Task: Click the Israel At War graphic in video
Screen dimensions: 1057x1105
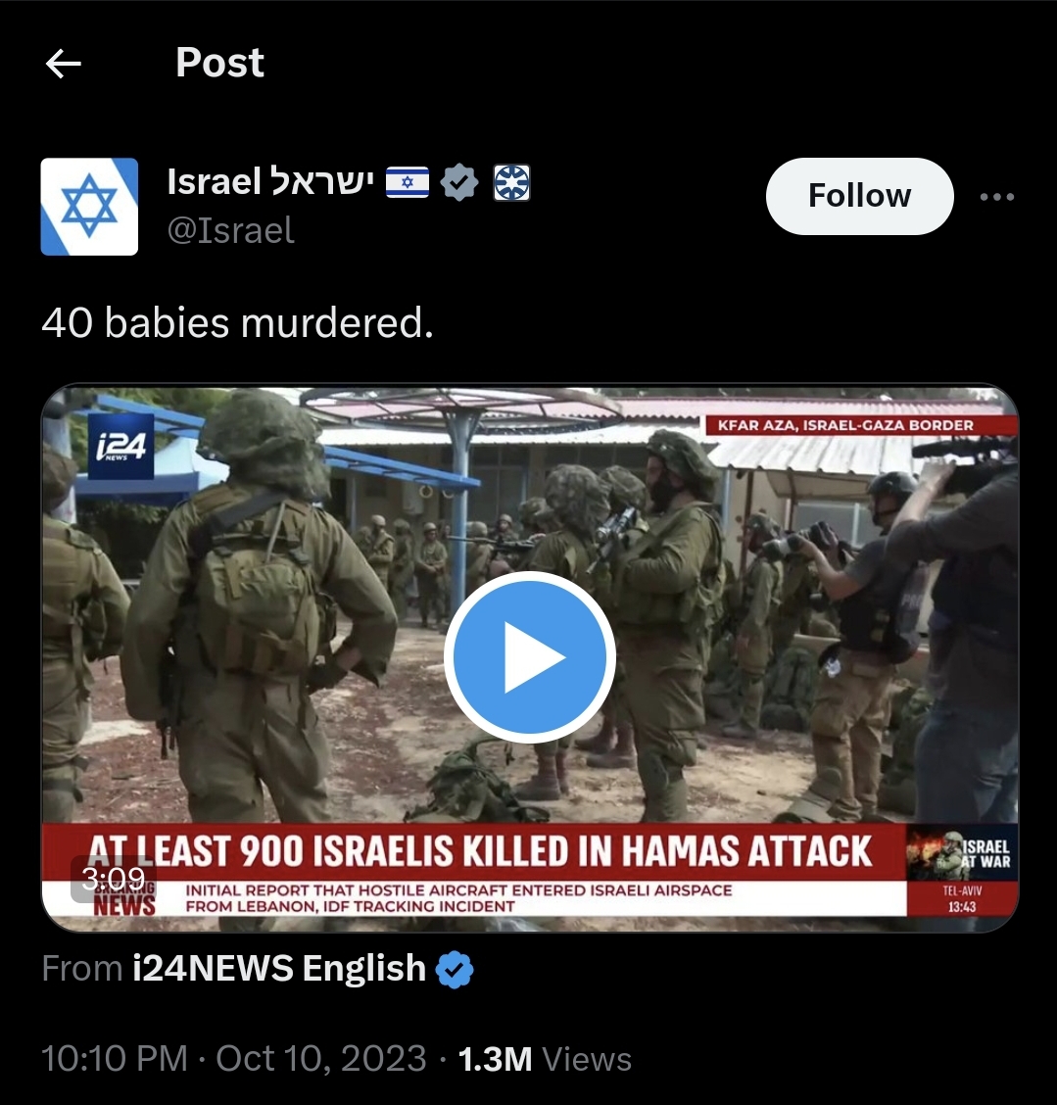Action: 961,852
